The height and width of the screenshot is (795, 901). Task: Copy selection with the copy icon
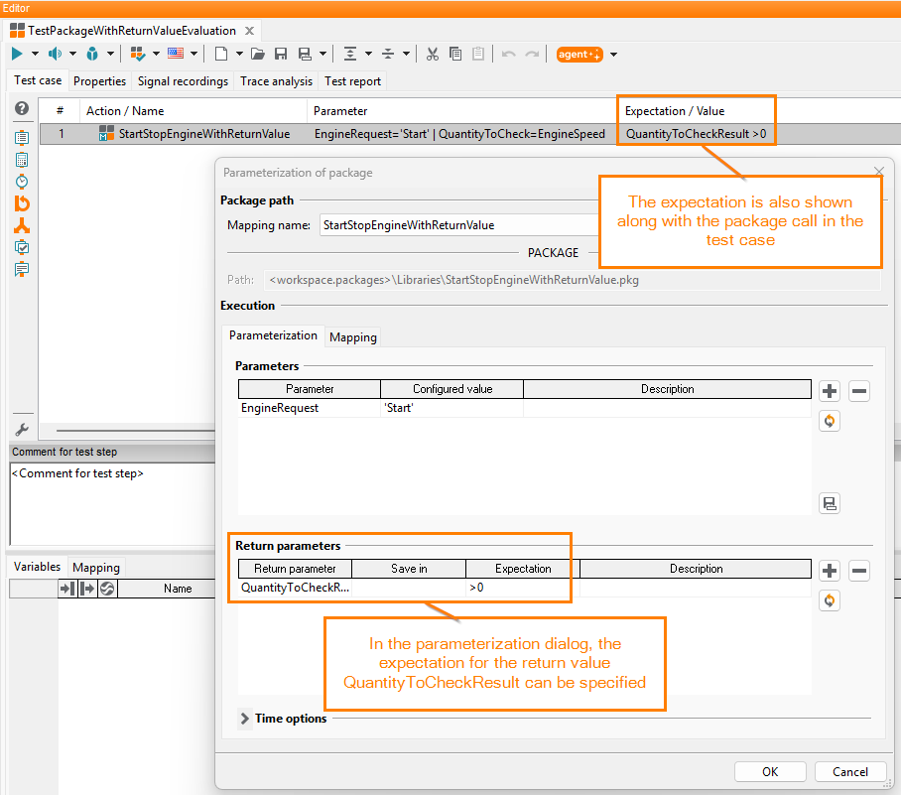point(455,54)
